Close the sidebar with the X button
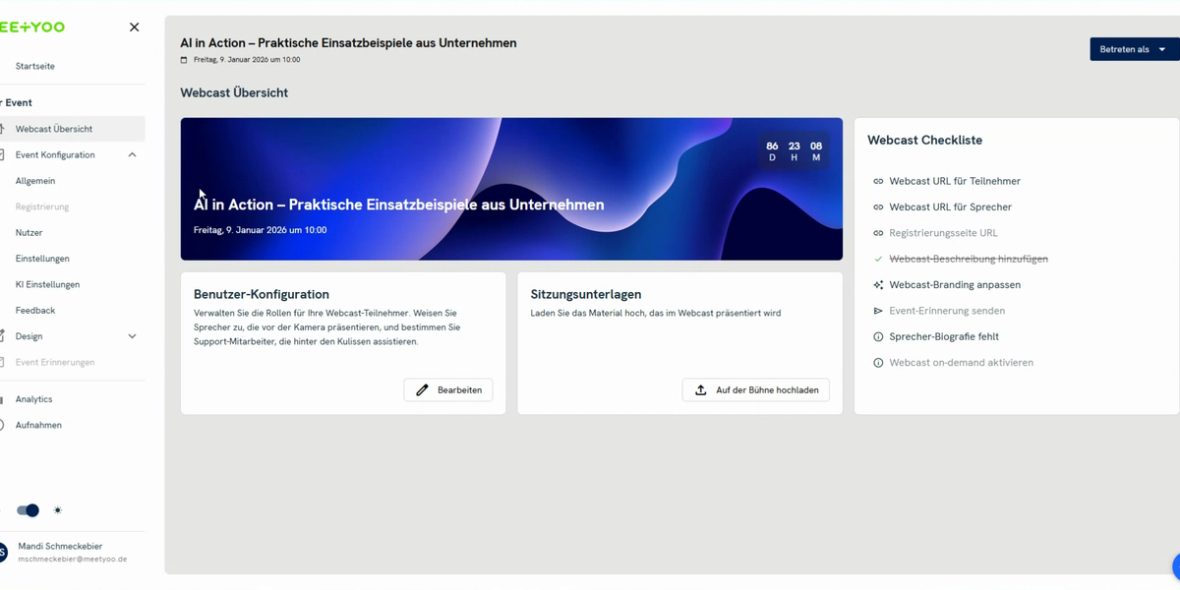 click(134, 27)
